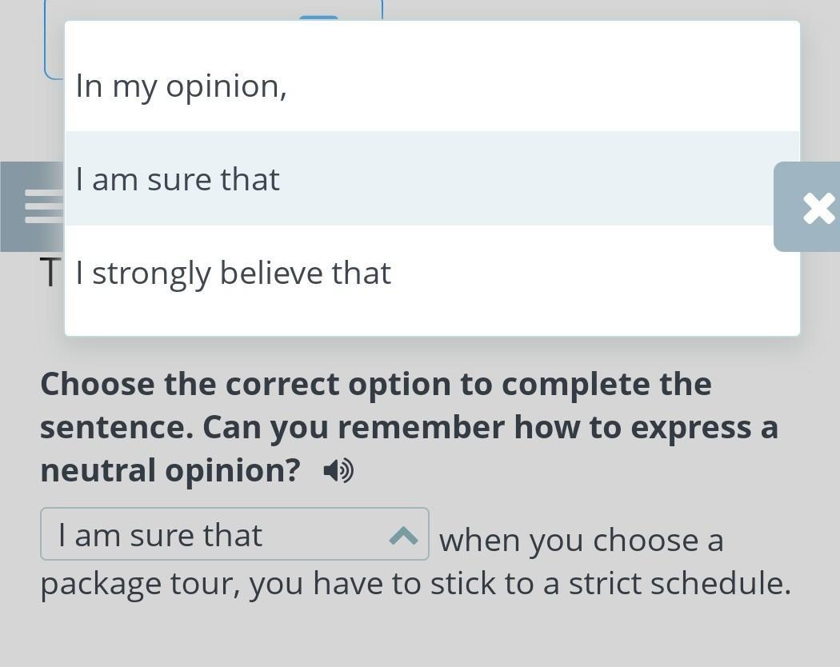
Task: Choose the highlighted "I am sure that" option
Action: pyautogui.click(x=178, y=179)
